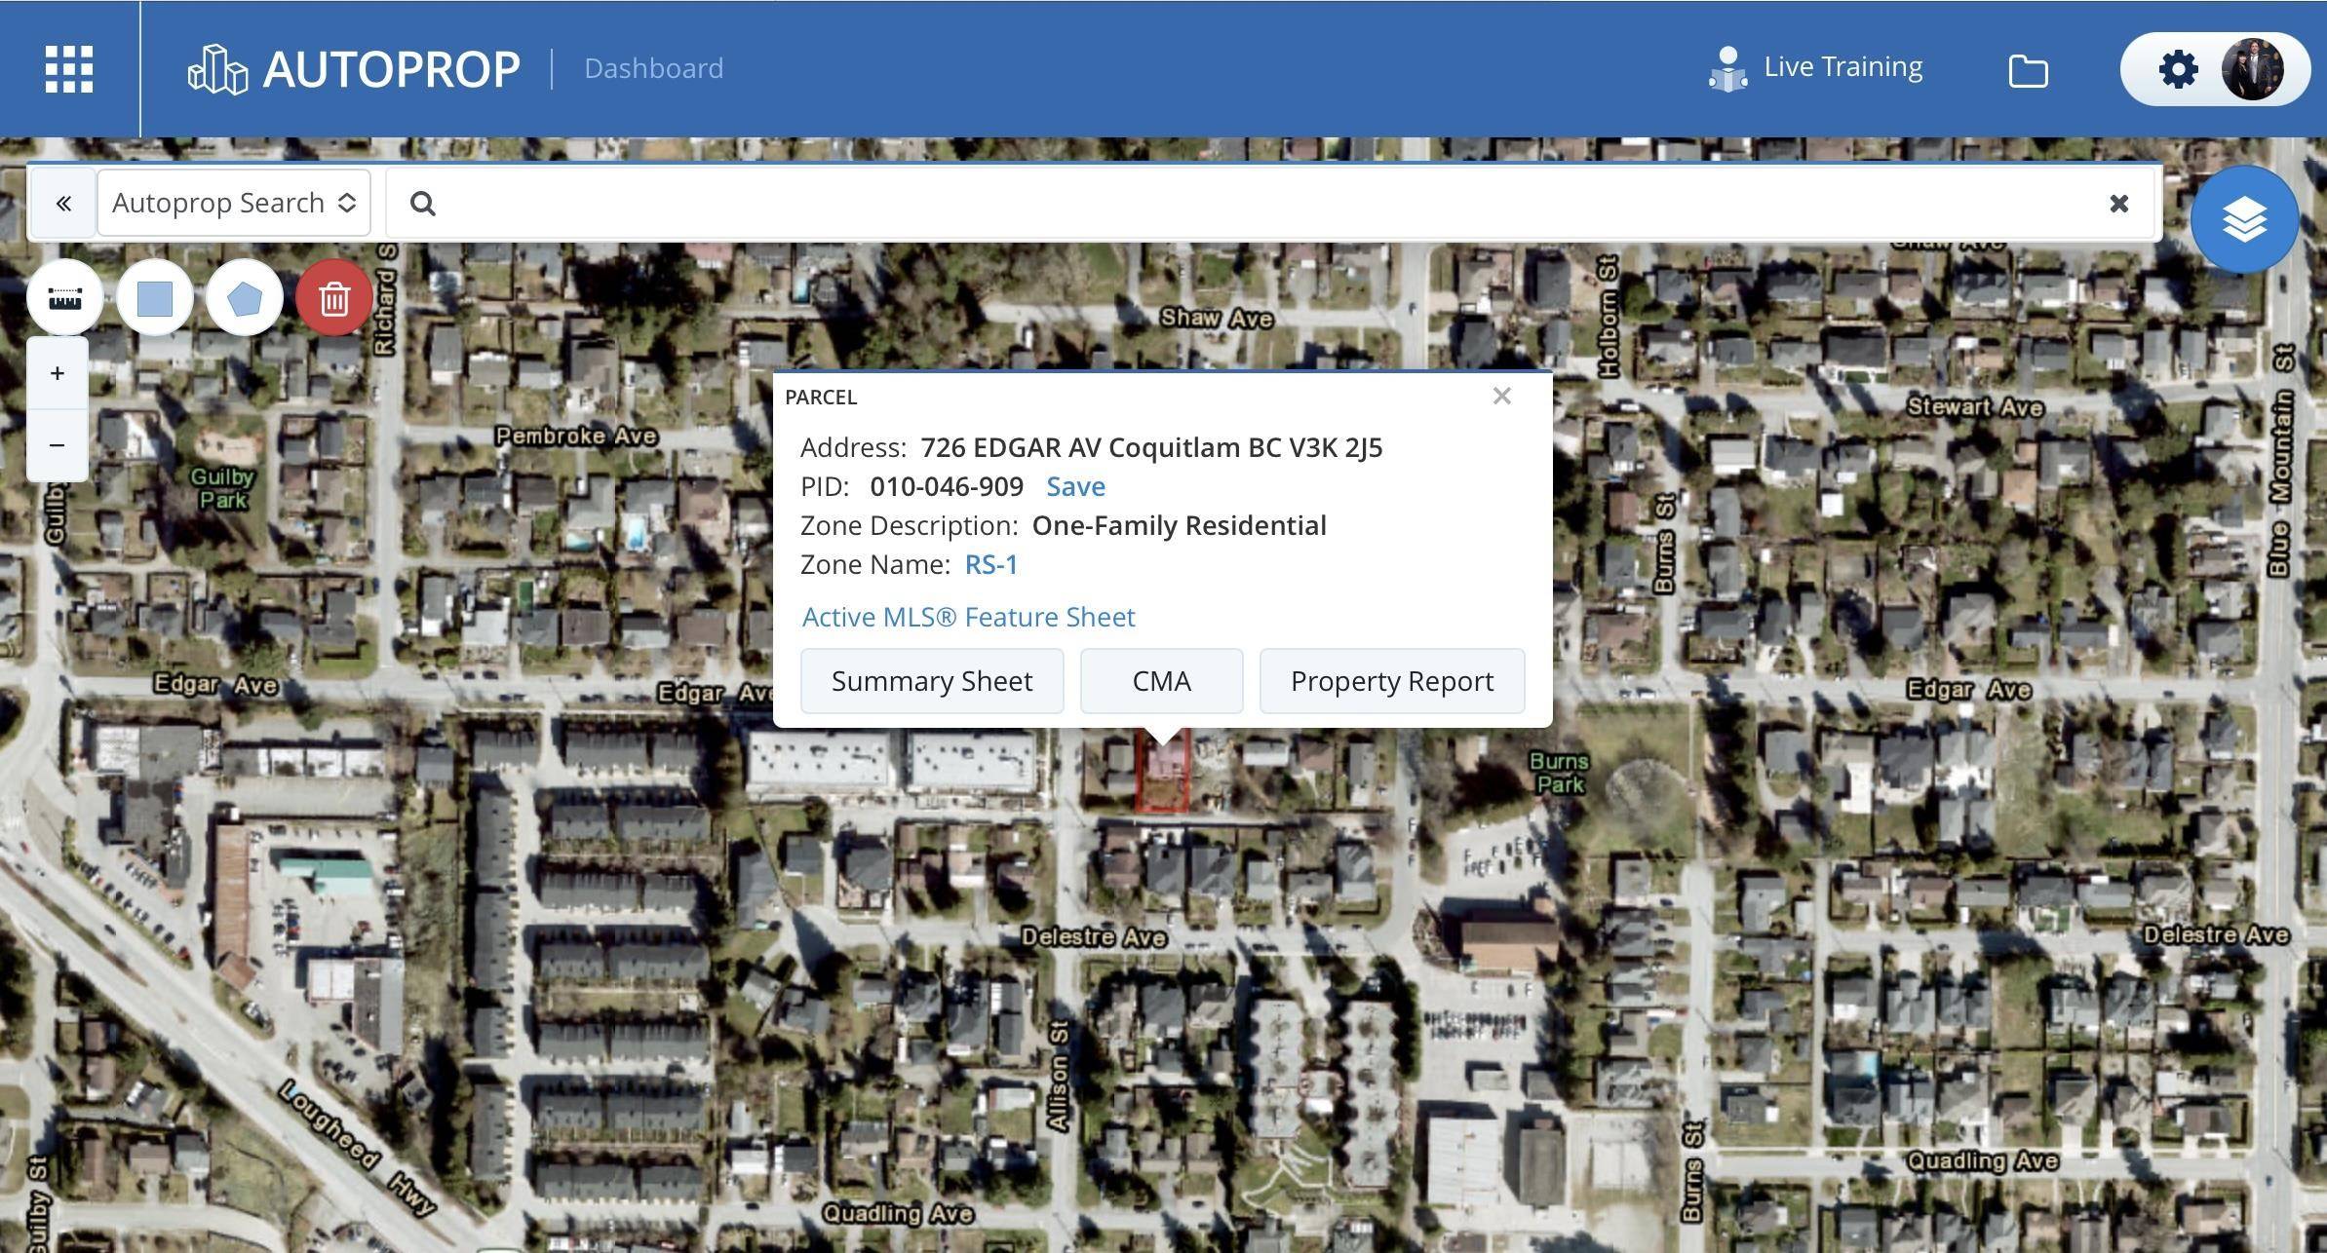This screenshot has width=2327, height=1253.
Task: Expand the Autoprop Search dropdown
Action: [234, 203]
